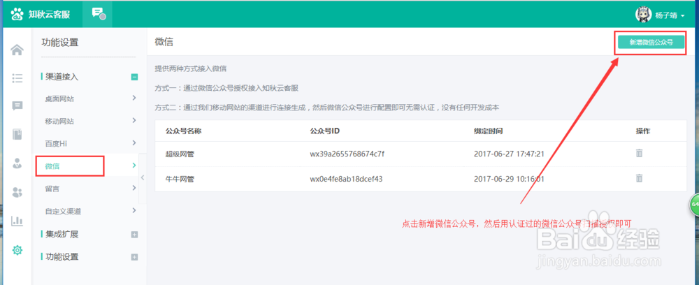This screenshot has height=285, width=699.
Task: Delete the 牛牛网管 row with trash icon
Action: pos(639,178)
